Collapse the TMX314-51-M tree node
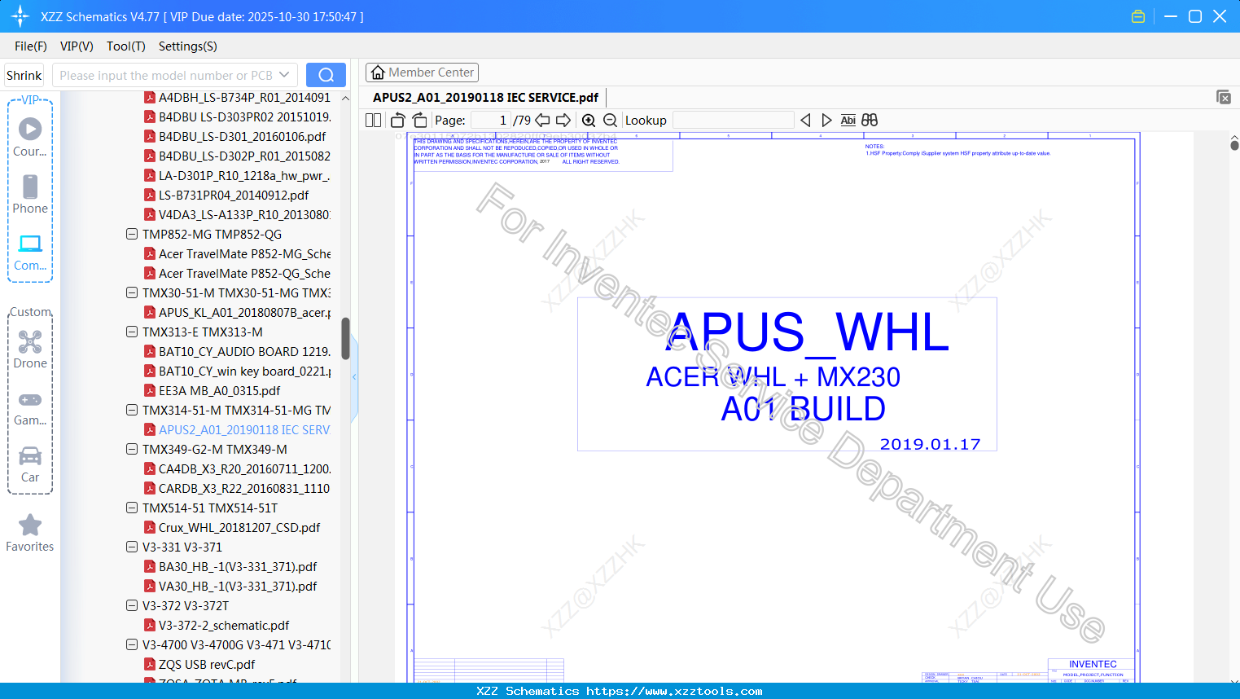Screen dimensions: 1240x699 click(x=132, y=411)
